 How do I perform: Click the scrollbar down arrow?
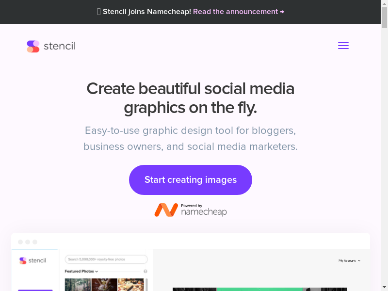pos(384,287)
